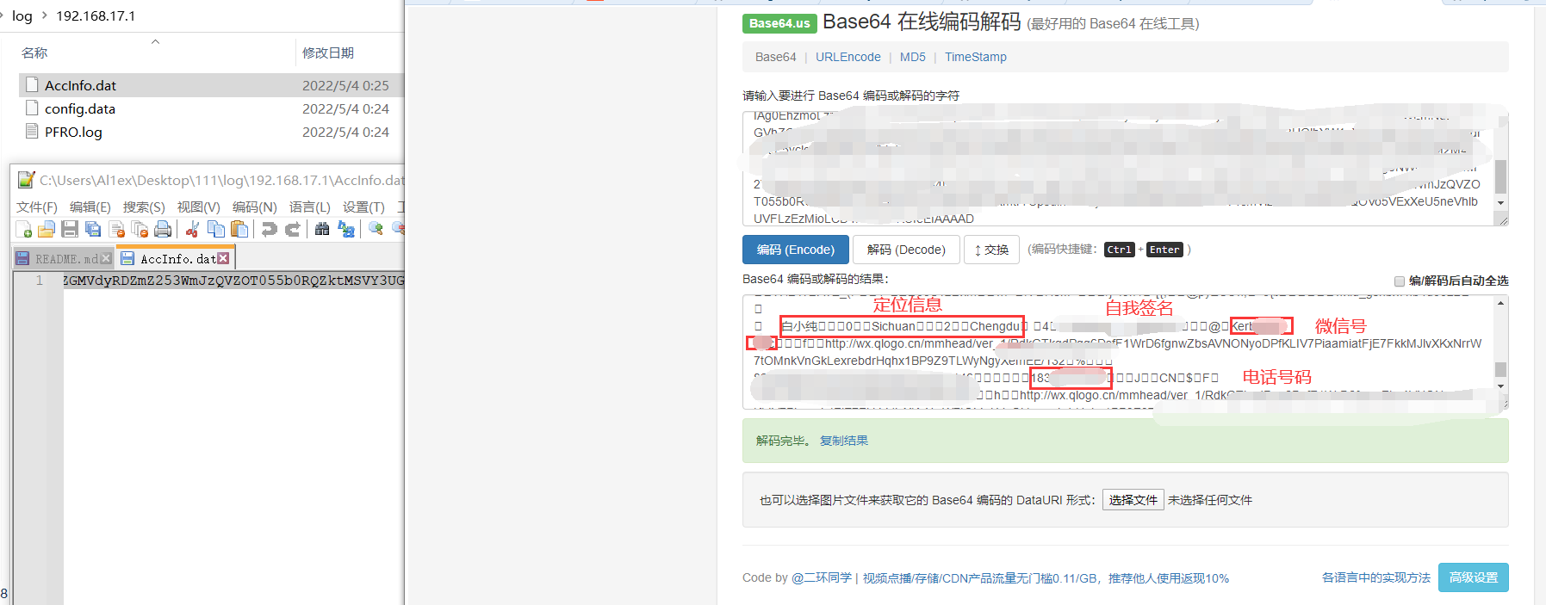The image size is (1546, 605).
Task: Click the input area scrollbar thumb
Action: click(1501, 176)
